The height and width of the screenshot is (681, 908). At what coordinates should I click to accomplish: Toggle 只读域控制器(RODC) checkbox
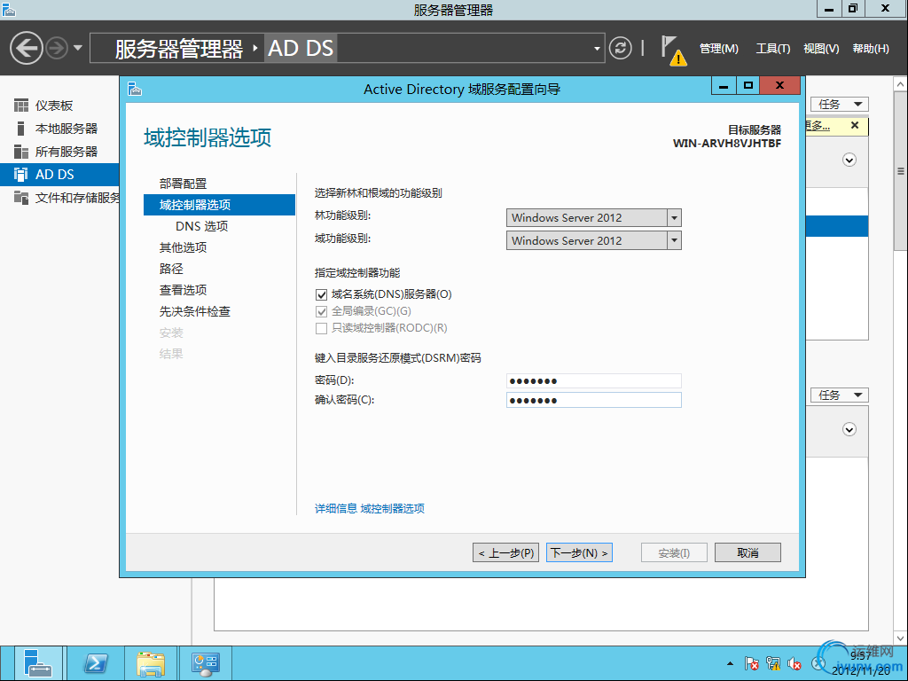click(321, 328)
